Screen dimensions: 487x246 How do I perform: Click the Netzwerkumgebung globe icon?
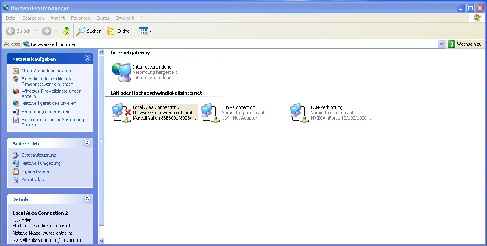point(16,163)
